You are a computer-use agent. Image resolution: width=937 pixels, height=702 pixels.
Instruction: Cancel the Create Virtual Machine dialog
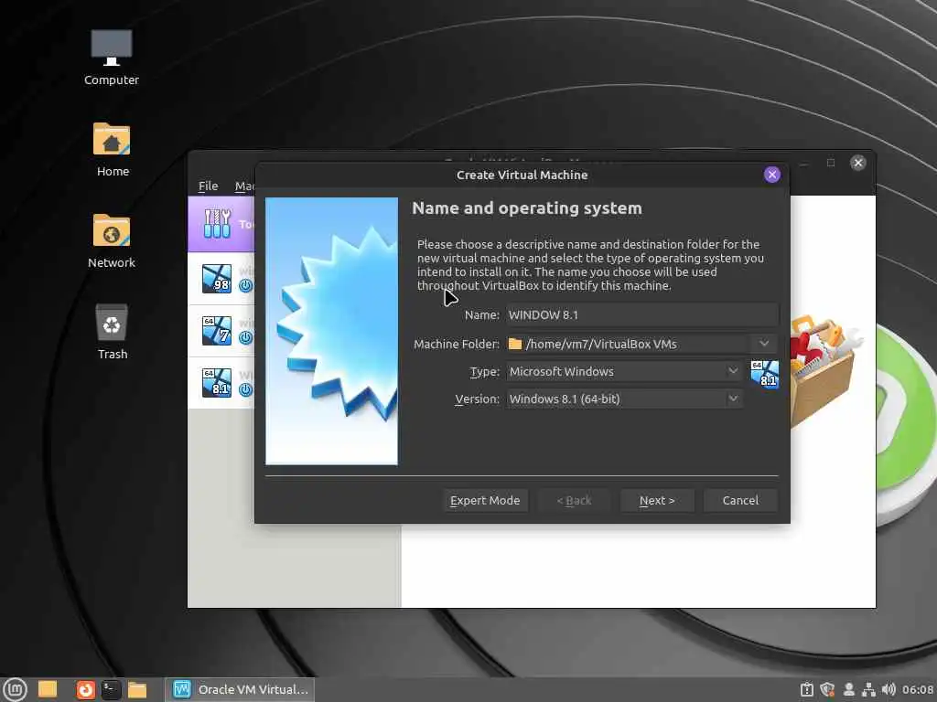tap(740, 500)
